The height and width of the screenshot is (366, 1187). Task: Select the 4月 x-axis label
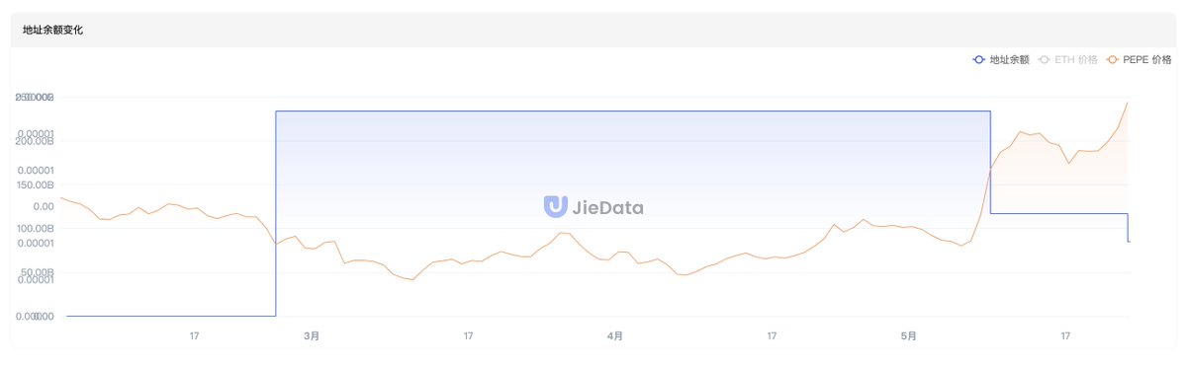click(615, 336)
